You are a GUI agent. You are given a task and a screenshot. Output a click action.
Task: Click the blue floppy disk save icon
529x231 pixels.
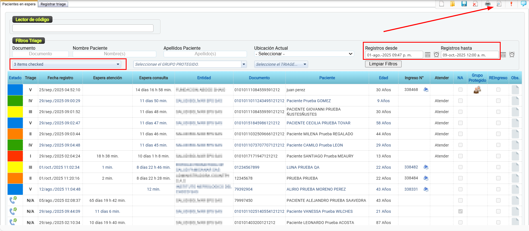pyautogui.click(x=464, y=4)
